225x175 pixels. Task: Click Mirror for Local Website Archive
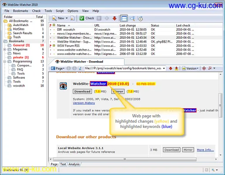[188, 150]
